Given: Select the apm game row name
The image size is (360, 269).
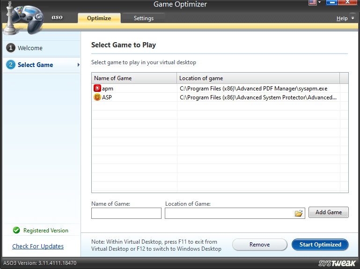Looking at the screenshot, I should click(x=108, y=89).
